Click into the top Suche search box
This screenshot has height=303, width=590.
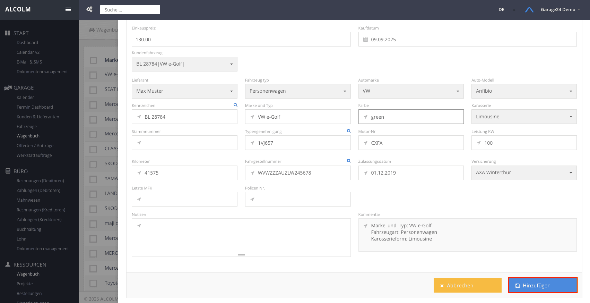tap(130, 10)
